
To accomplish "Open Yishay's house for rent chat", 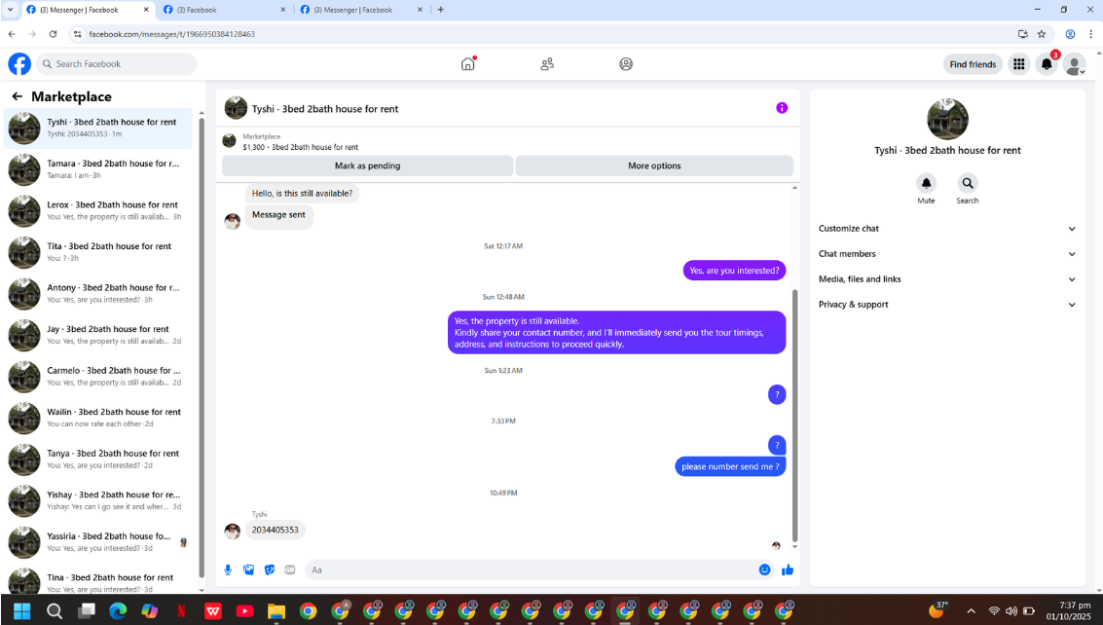I will [x=98, y=501].
